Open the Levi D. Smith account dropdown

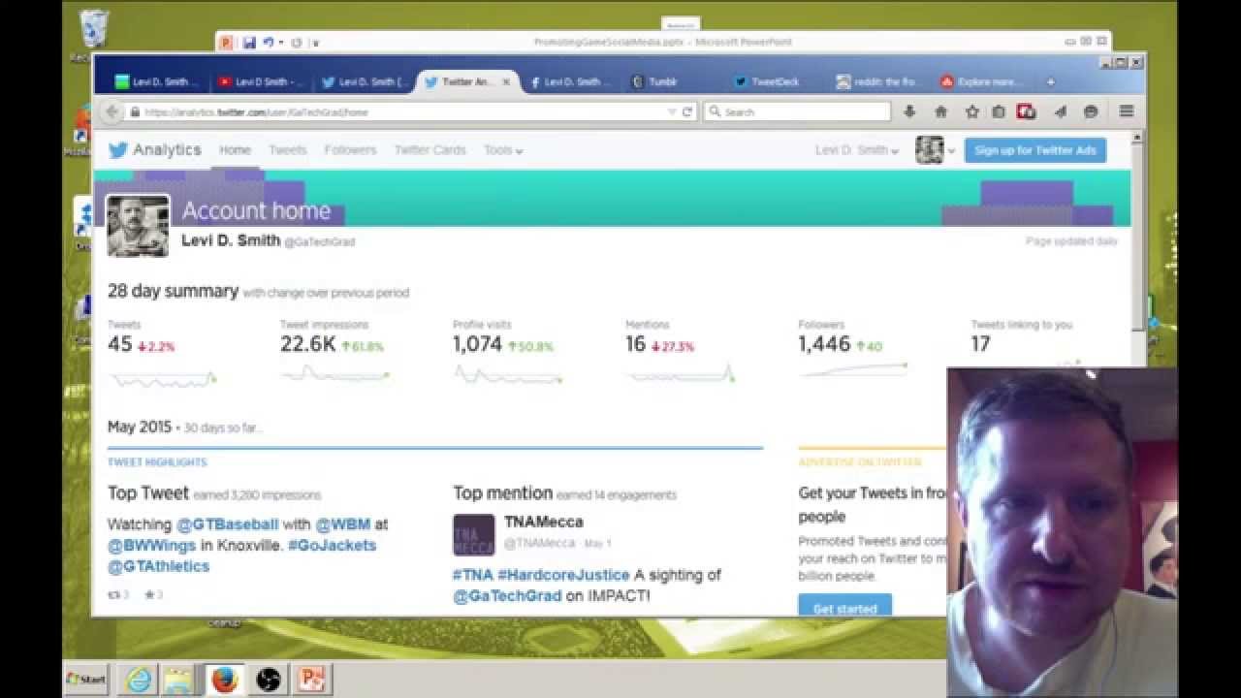(x=857, y=150)
